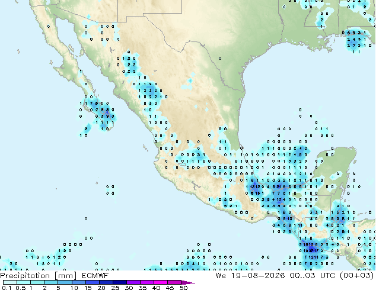Click the '45' legend scale label
This screenshot has height=290, width=376.
170,288
